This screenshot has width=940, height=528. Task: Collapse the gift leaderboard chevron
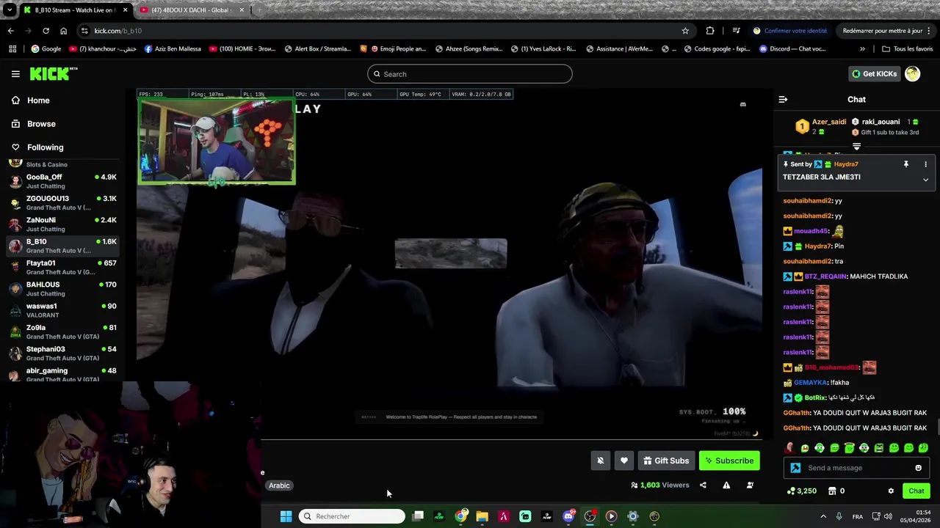(x=856, y=147)
